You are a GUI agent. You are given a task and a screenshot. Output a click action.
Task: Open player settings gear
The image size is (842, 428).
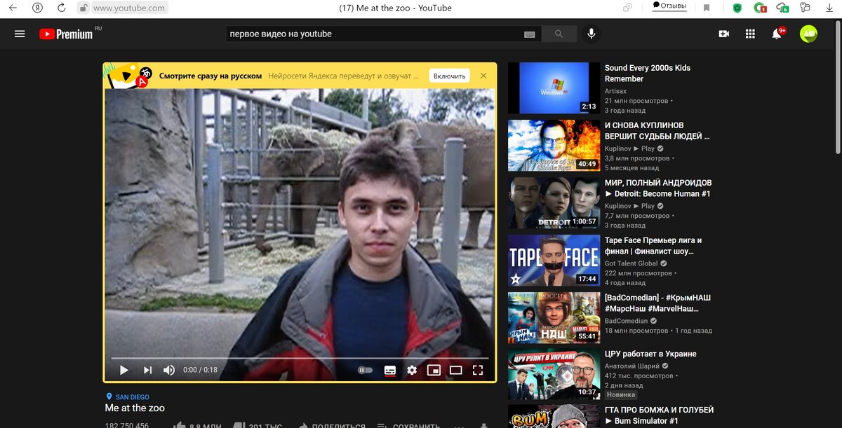click(412, 370)
